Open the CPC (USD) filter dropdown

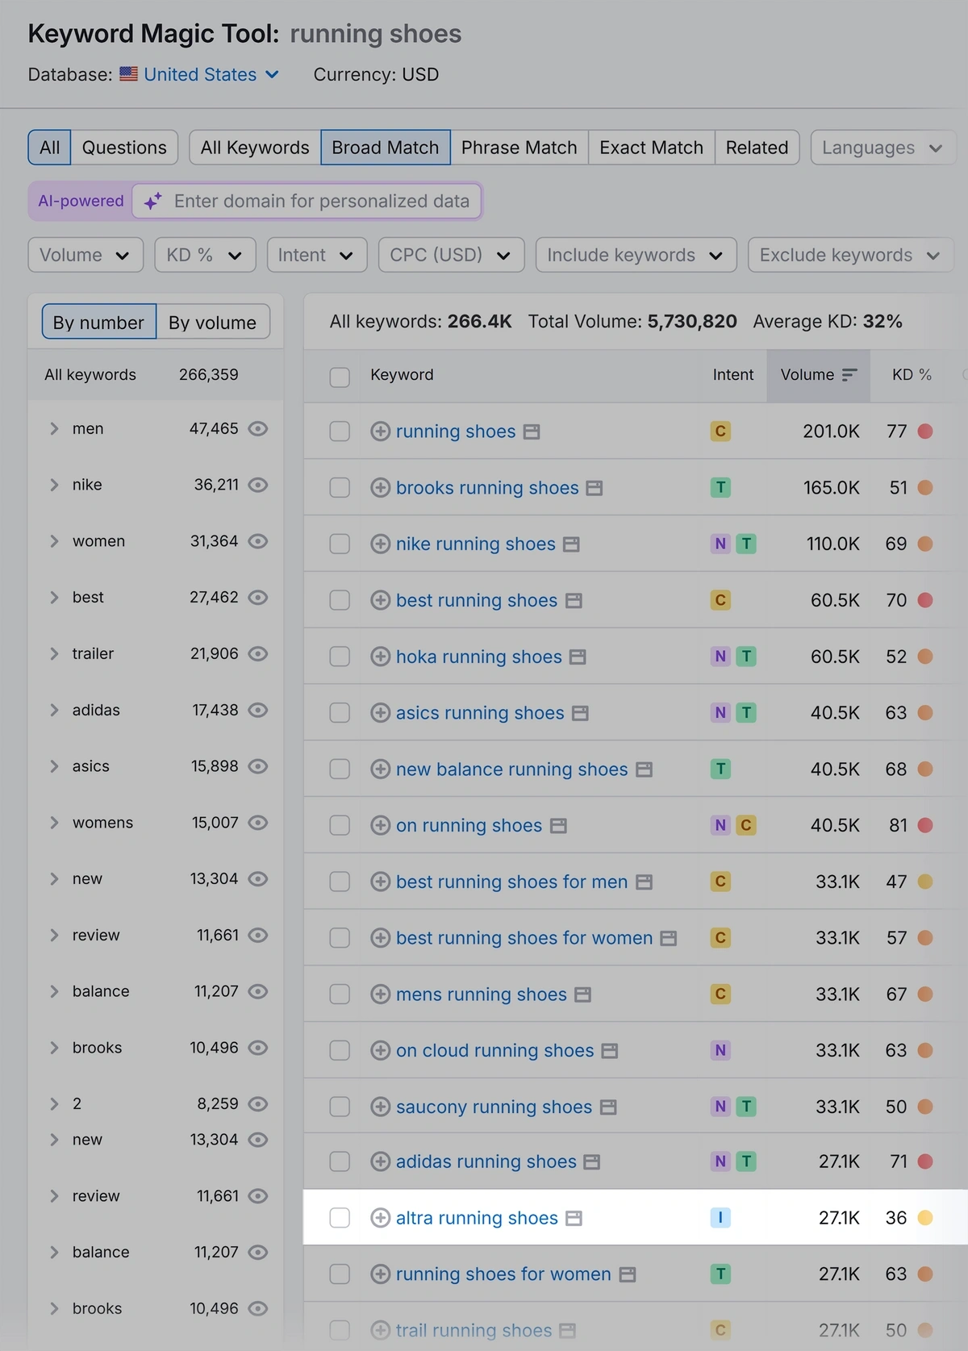[451, 255]
